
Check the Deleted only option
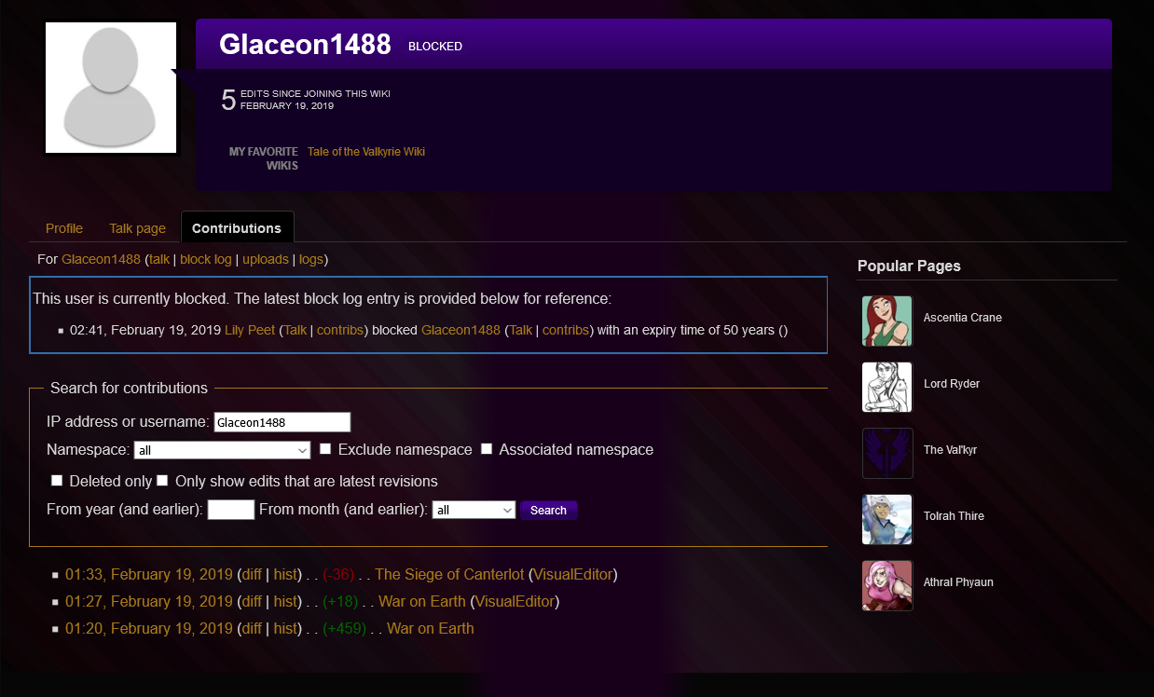tap(57, 481)
